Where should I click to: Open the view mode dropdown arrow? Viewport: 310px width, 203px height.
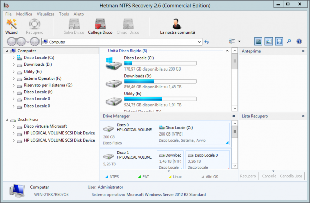point(239,41)
